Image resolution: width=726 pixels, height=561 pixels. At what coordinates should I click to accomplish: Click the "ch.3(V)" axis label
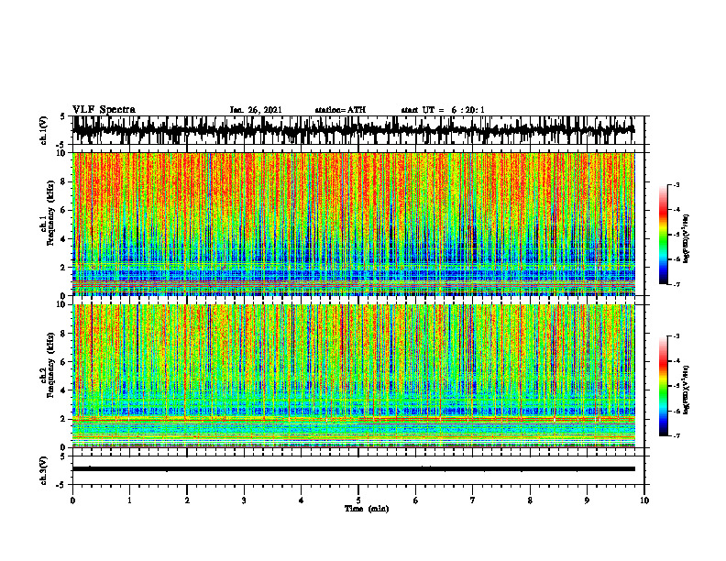[44, 470]
